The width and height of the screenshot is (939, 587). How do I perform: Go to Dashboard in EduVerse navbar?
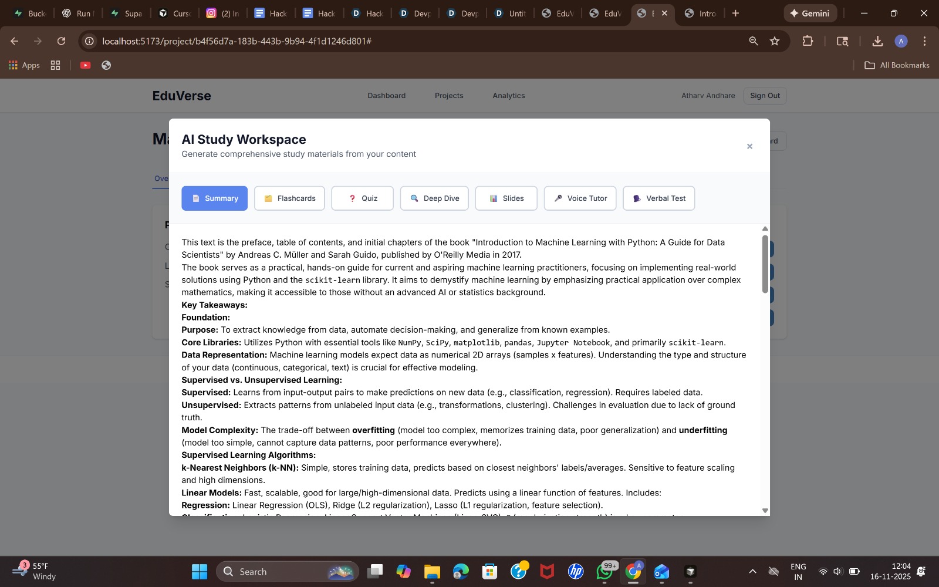coord(386,96)
